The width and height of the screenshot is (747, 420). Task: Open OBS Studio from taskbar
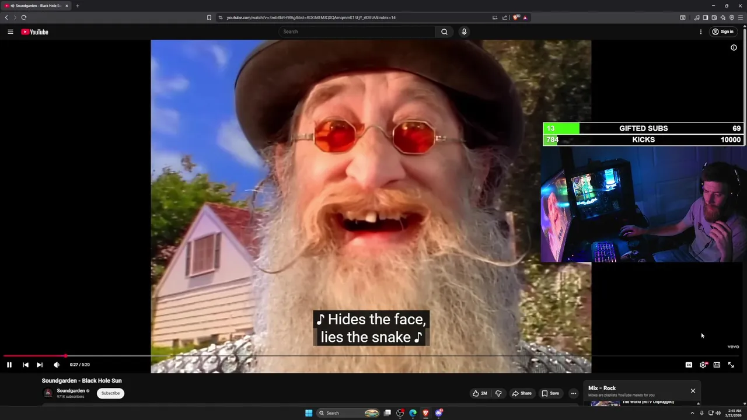(400, 413)
